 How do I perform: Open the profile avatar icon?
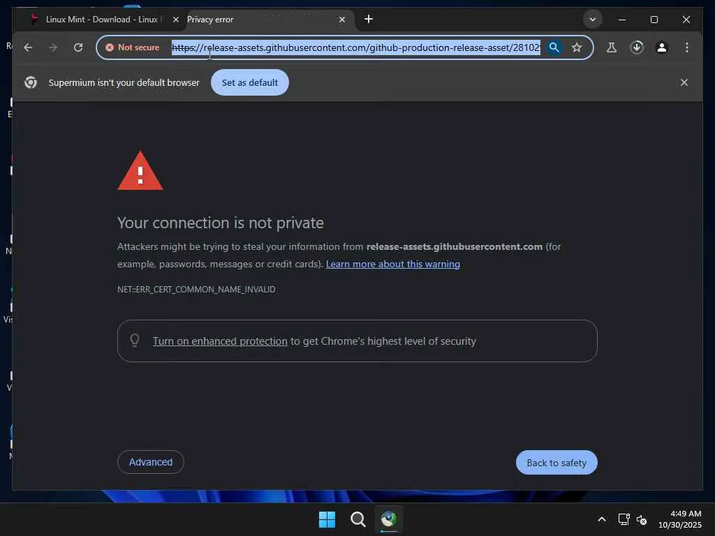pos(662,47)
